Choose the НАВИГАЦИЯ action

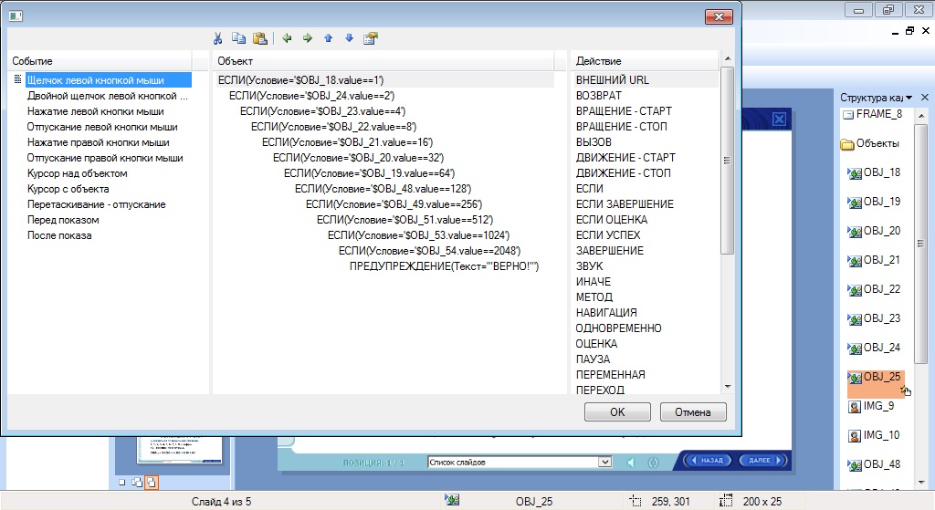point(606,312)
